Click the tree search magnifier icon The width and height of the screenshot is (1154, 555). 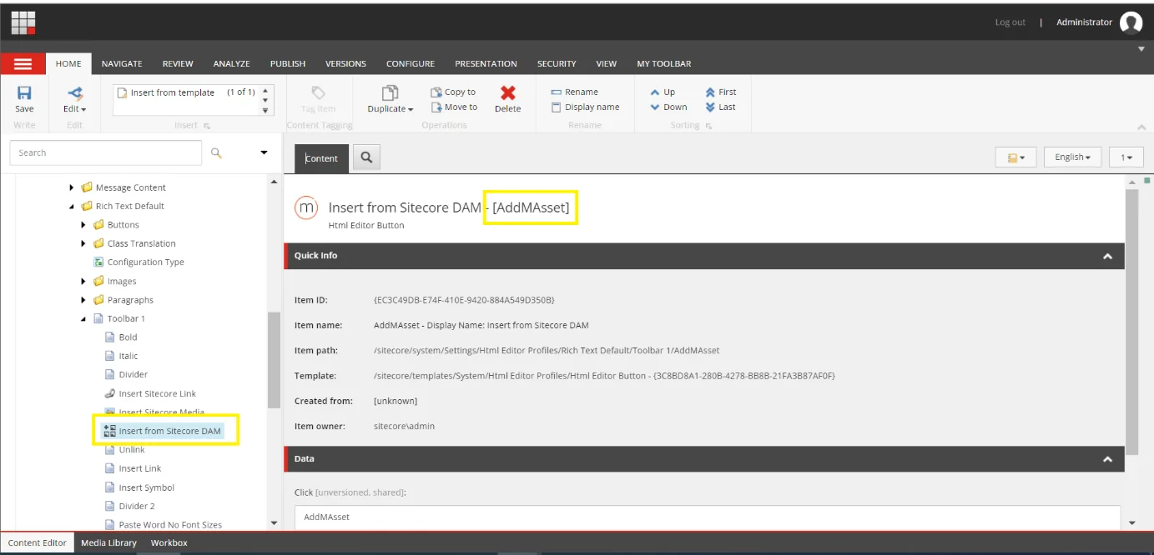pos(216,152)
